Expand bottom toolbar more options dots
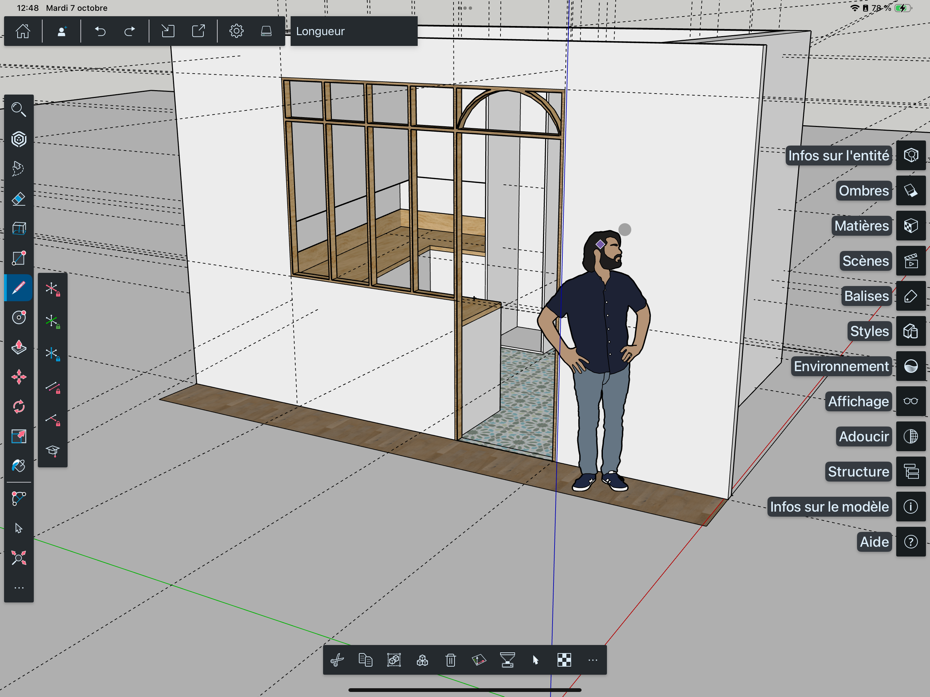This screenshot has height=697, width=930. [593, 660]
